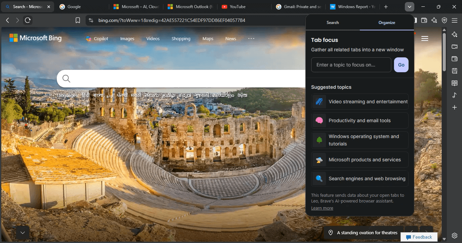The image size is (462, 243).
Task: Show next Bing background image
Action: coord(426,232)
